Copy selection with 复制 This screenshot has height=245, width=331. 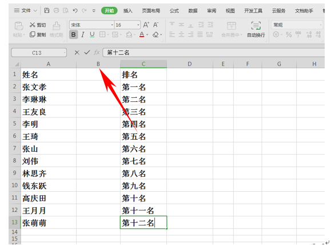point(38,34)
